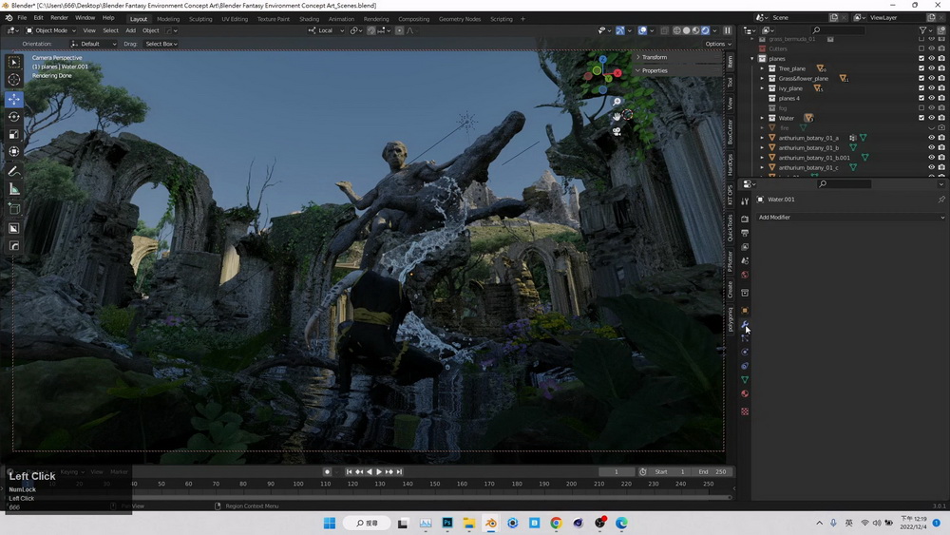This screenshot has height=535, width=950.
Task: Open the Object properties orange square tab
Action: [745, 310]
